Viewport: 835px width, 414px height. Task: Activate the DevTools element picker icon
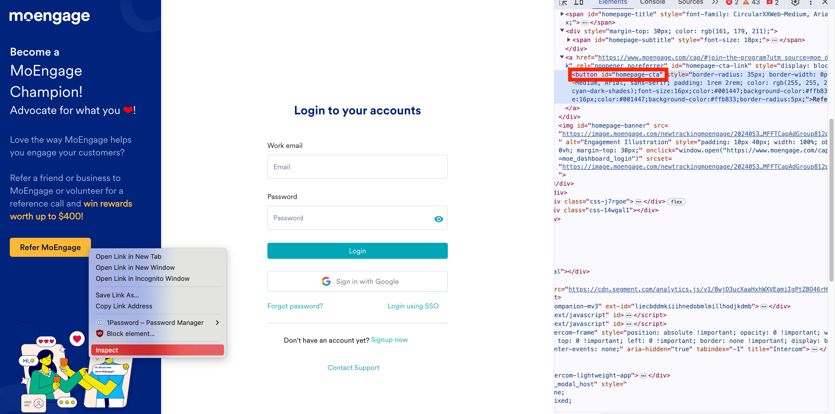click(563, 3)
